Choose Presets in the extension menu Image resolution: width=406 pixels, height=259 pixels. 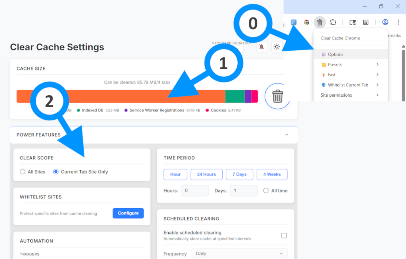click(x=351, y=65)
